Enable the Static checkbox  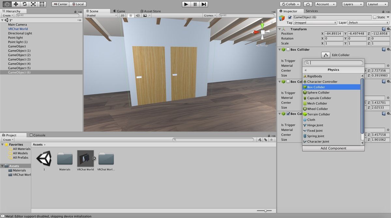(x=375, y=17)
